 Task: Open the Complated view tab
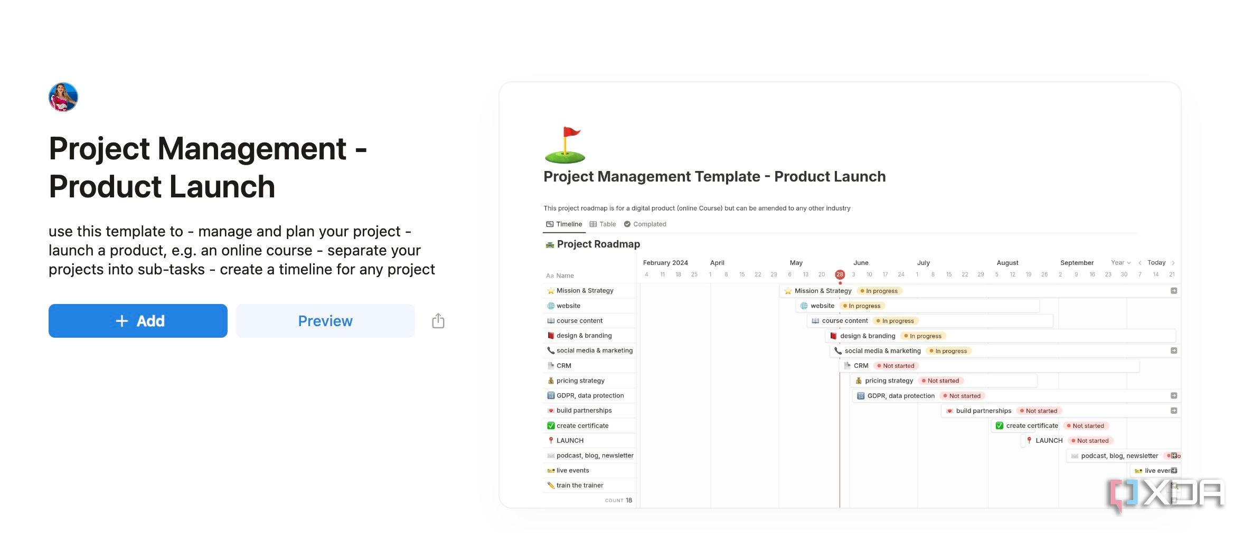point(645,224)
